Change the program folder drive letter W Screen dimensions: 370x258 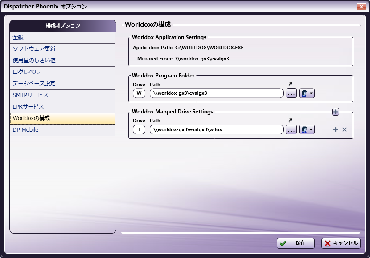[x=139, y=93]
